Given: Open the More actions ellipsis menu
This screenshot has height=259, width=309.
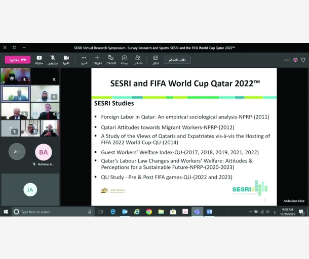Looking at the screenshot, I should point(84,59).
